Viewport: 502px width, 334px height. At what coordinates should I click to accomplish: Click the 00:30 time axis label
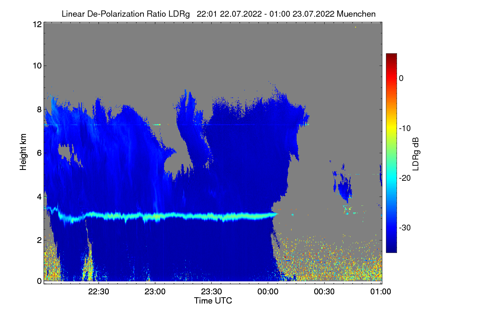(325, 292)
